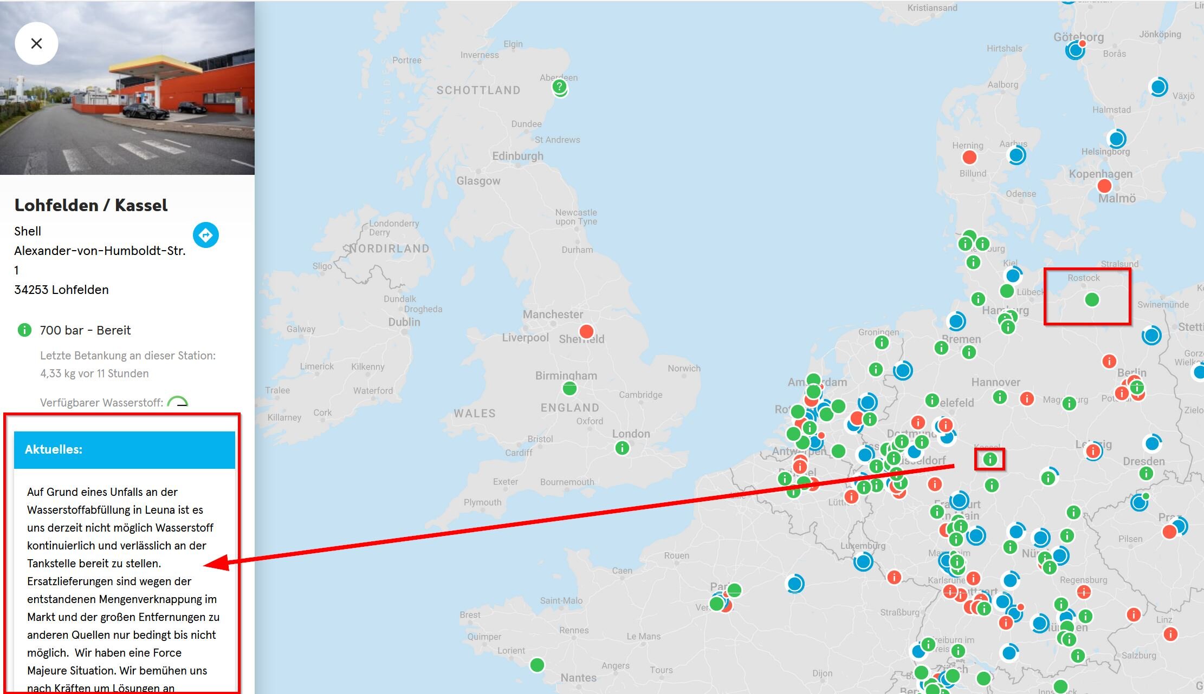Select the red marker at Kopenhagen
Image resolution: width=1204 pixels, height=694 pixels.
(x=1104, y=186)
